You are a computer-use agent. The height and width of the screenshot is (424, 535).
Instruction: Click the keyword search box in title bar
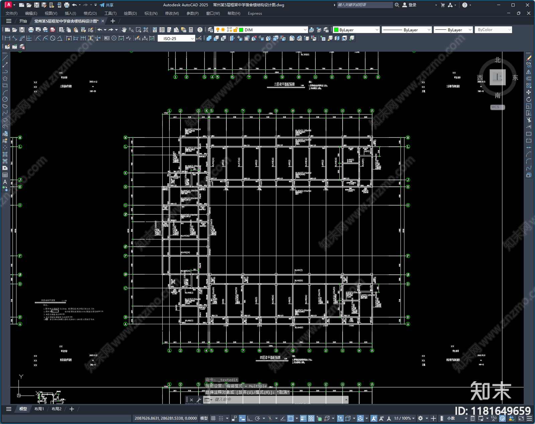point(364,5)
